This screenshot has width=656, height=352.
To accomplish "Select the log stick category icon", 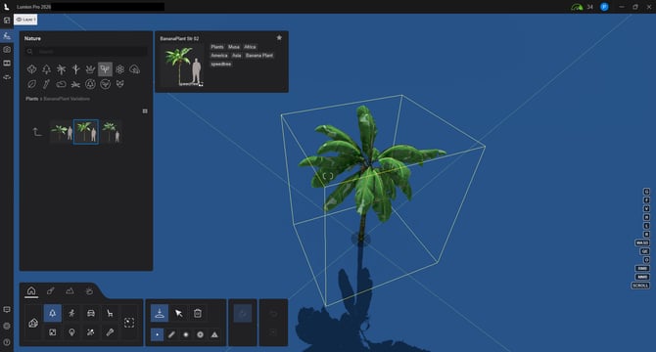I will [46, 84].
